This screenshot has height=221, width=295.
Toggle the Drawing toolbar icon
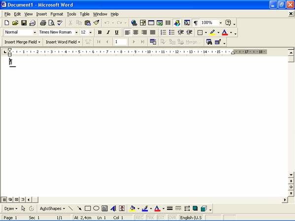[177, 23]
